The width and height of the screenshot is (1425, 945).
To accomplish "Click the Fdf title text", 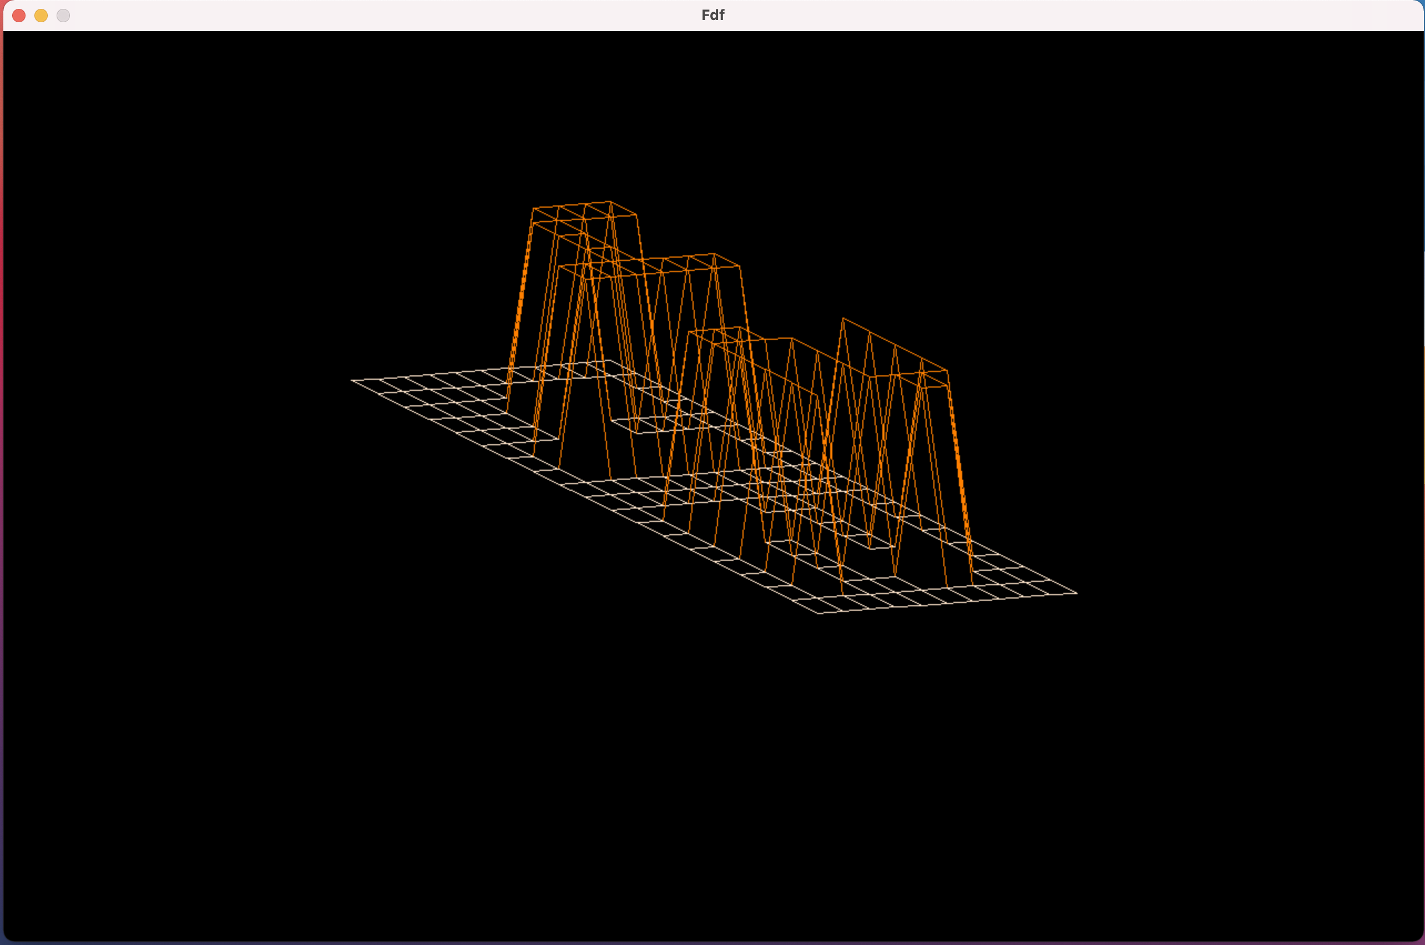I will pos(713,15).
